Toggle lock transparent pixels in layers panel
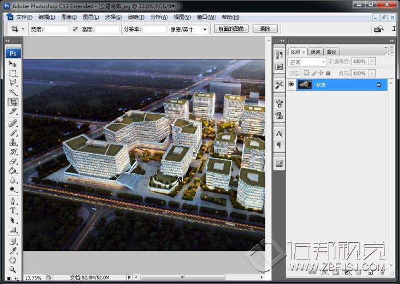 pyautogui.click(x=306, y=73)
